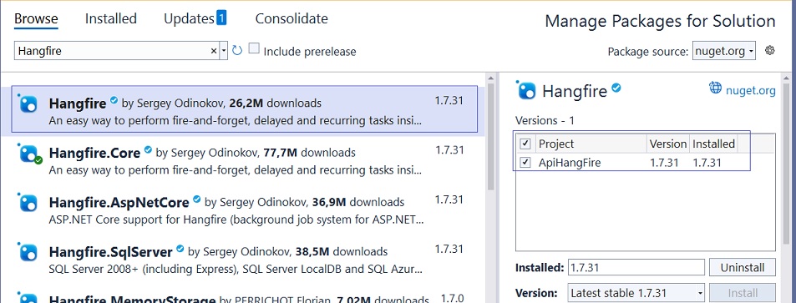The width and height of the screenshot is (796, 303).
Task: Click verified badge beside Hangfire.SqlServer name
Action: [180, 249]
